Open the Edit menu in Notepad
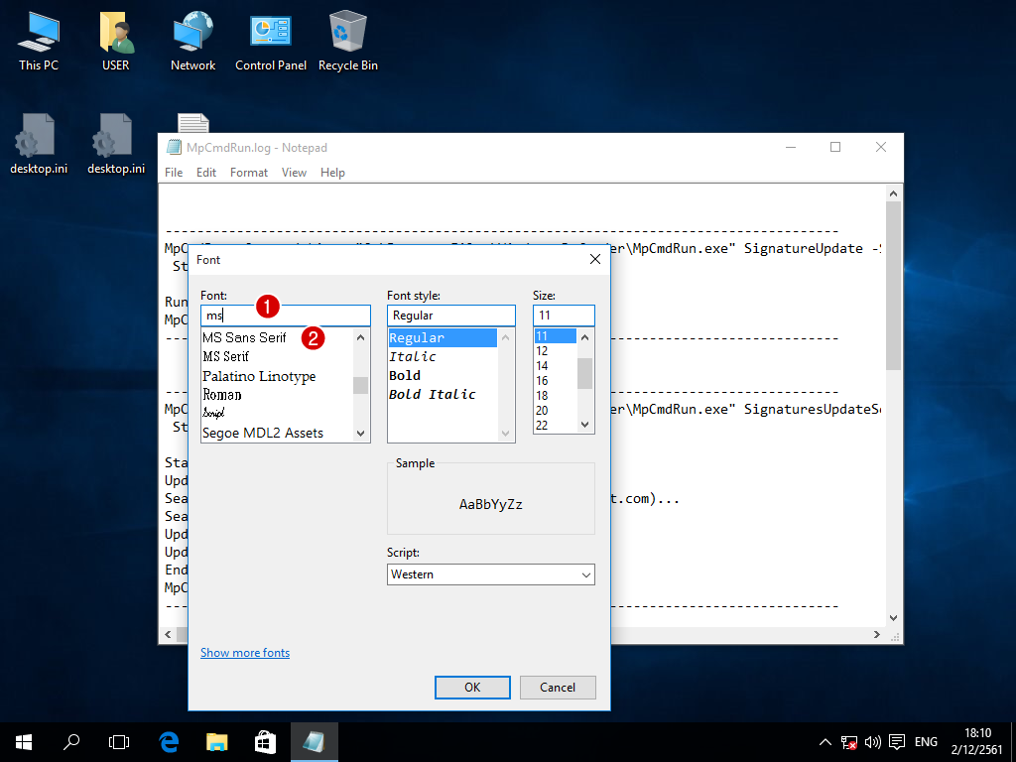 206,173
